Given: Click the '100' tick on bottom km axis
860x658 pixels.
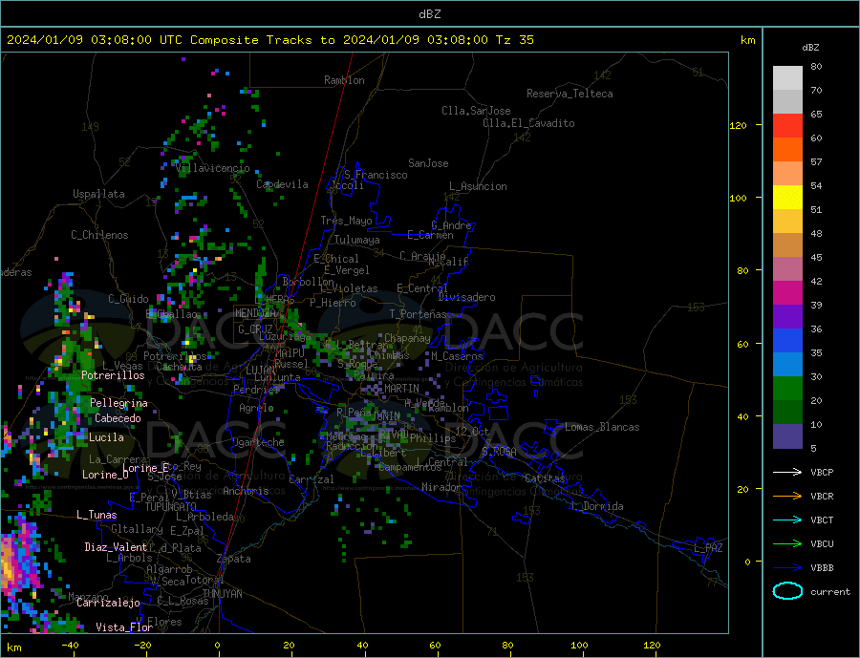Looking at the screenshot, I should 579,646.
